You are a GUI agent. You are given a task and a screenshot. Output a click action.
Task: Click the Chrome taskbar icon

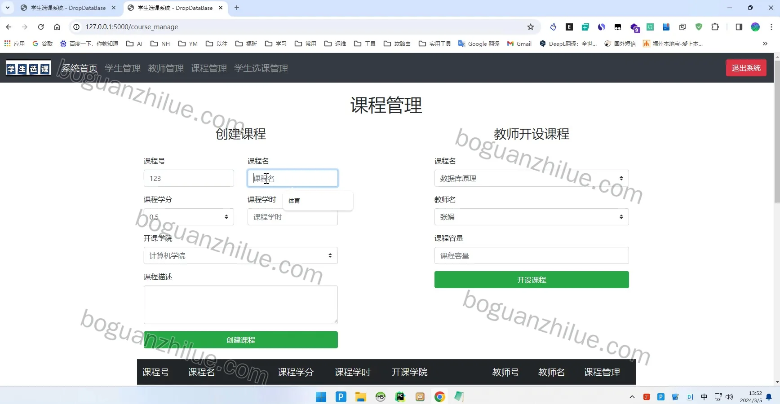(x=439, y=397)
